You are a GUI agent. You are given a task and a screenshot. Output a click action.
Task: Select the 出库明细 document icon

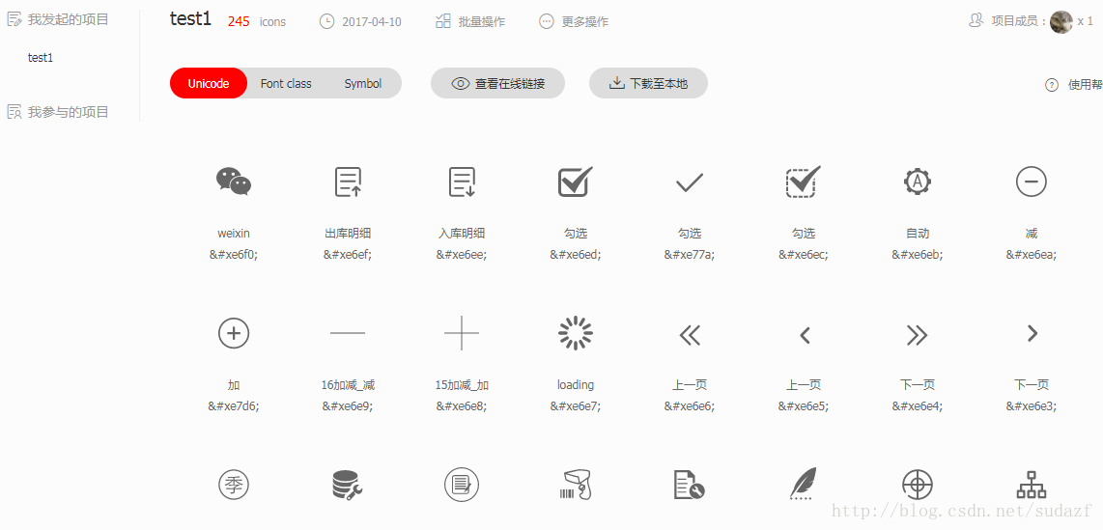[349, 182]
